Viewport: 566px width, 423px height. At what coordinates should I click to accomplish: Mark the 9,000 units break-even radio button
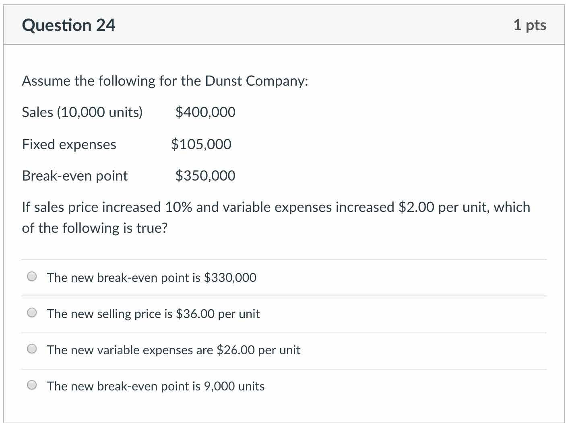click(x=32, y=385)
